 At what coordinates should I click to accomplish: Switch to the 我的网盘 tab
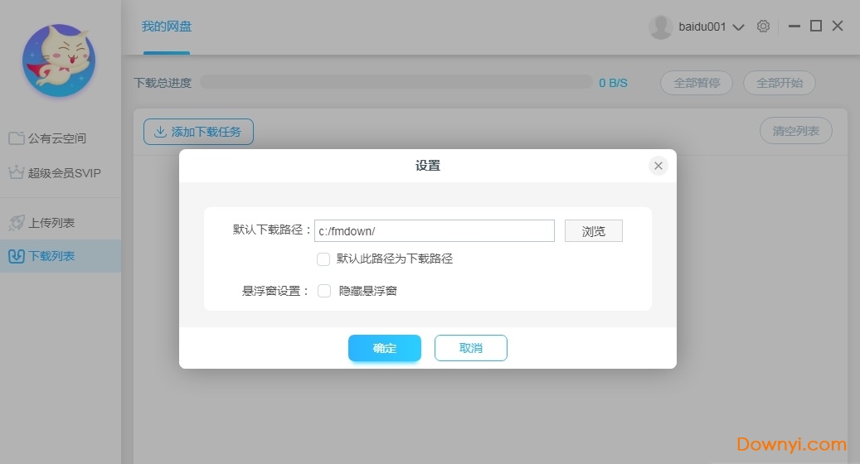click(167, 27)
